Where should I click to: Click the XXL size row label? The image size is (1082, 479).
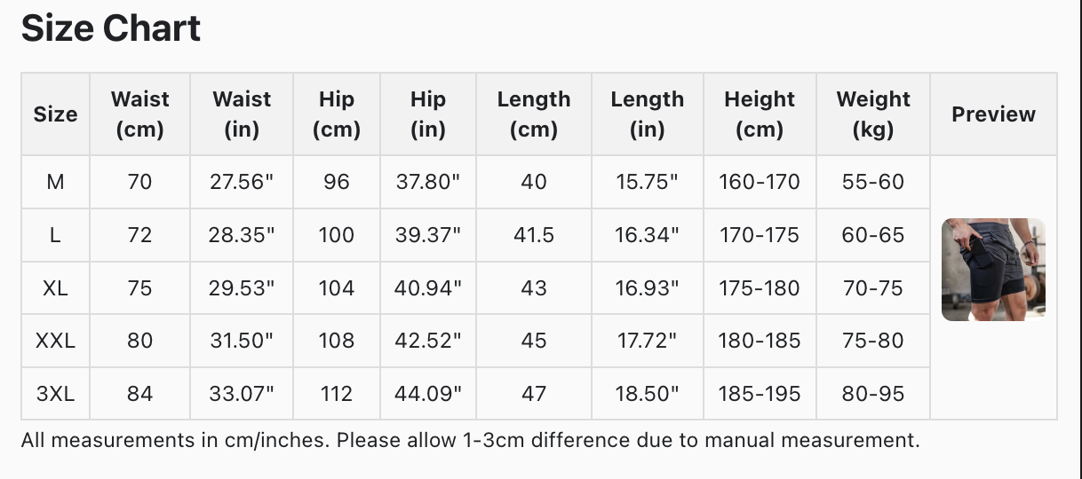55,341
